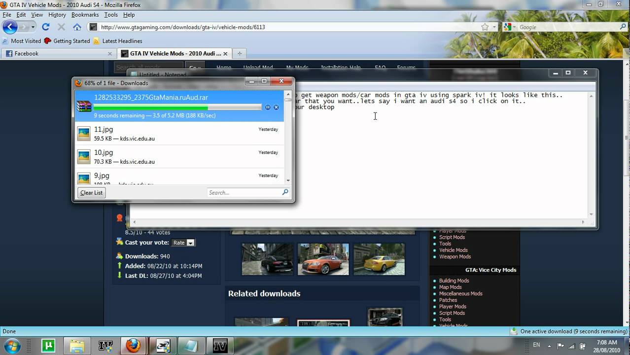Click the search magnifier in Downloads window

285,192
